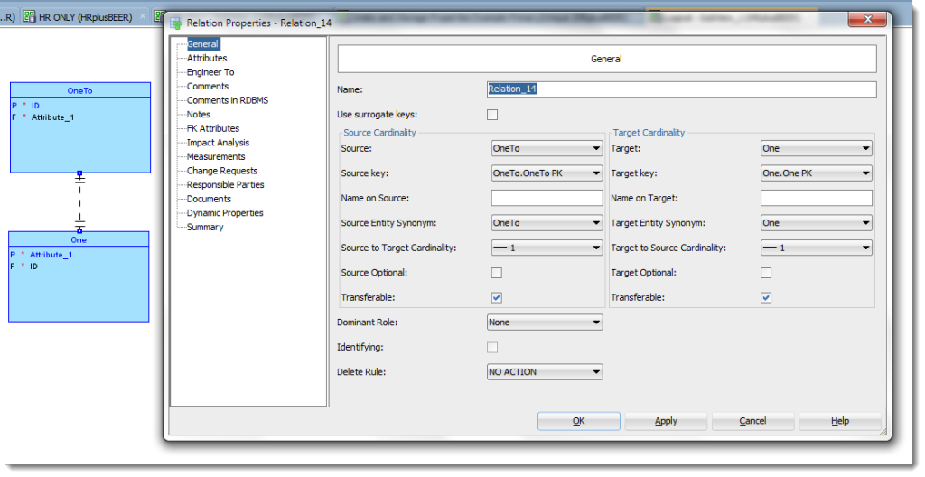Click the OK button
Viewport: 925px width, 477px height.
click(x=578, y=421)
